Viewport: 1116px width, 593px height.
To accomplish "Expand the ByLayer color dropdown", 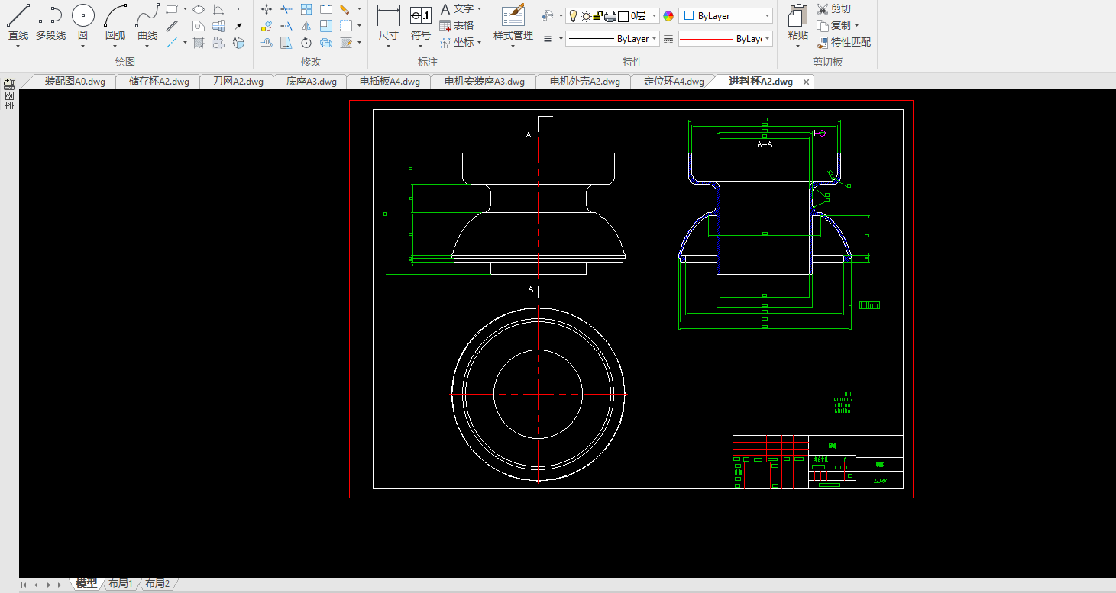I will click(x=767, y=16).
